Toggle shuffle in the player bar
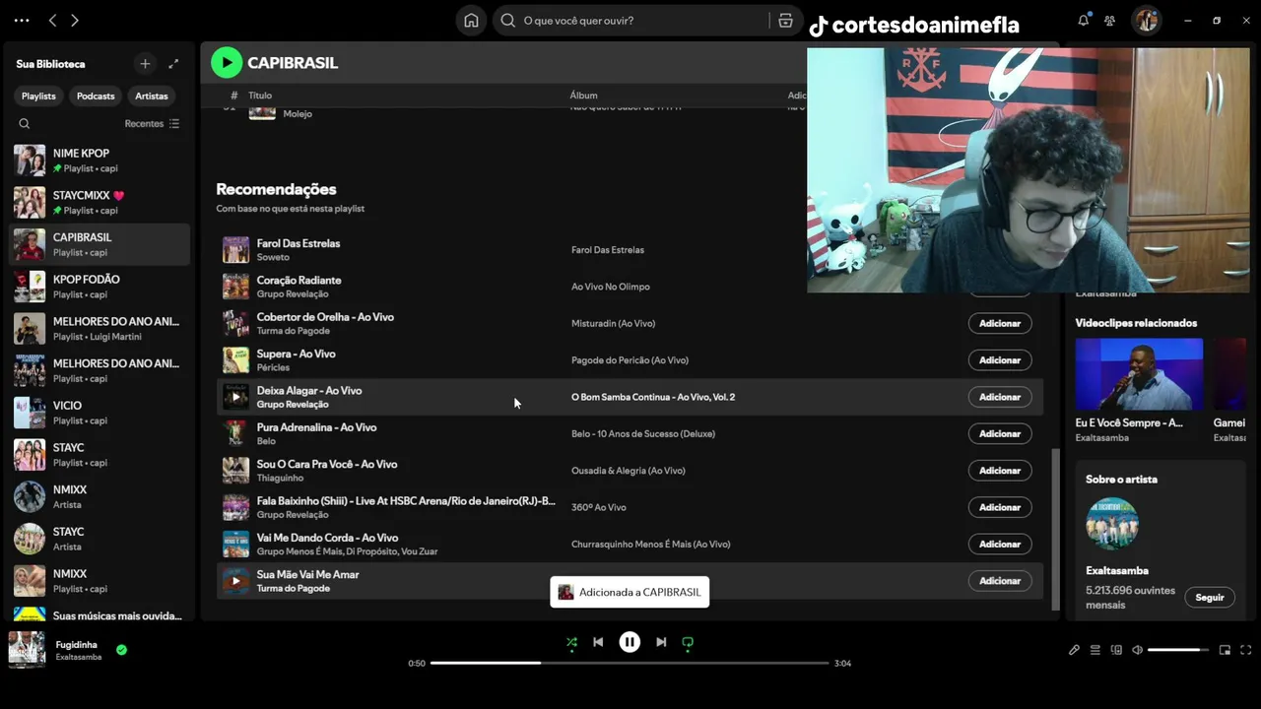The width and height of the screenshot is (1261, 709). [x=571, y=642]
